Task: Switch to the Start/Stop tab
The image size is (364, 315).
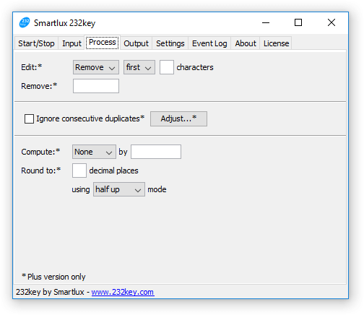Action: (x=36, y=43)
